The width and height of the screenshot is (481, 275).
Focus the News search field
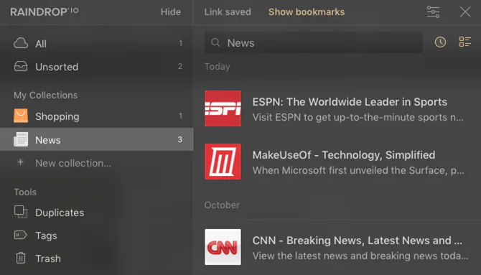pos(314,42)
